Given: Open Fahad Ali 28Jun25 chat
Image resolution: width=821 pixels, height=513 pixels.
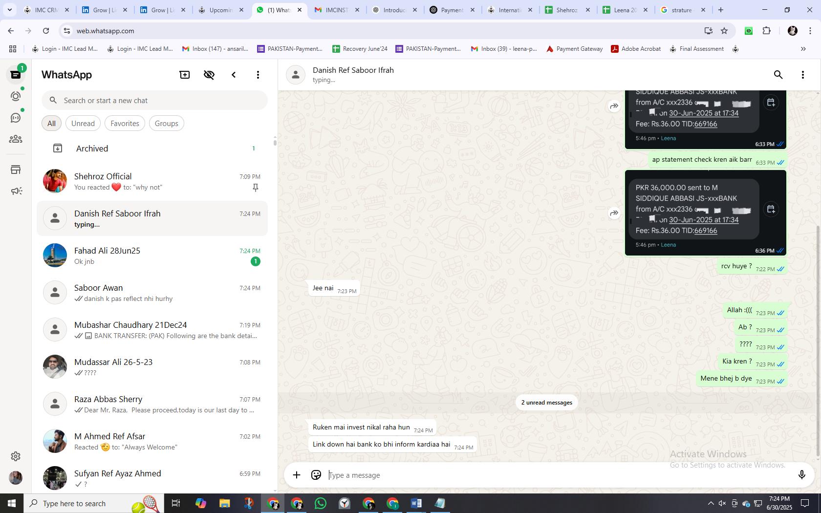Looking at the screenshot, I should point(152,256).
